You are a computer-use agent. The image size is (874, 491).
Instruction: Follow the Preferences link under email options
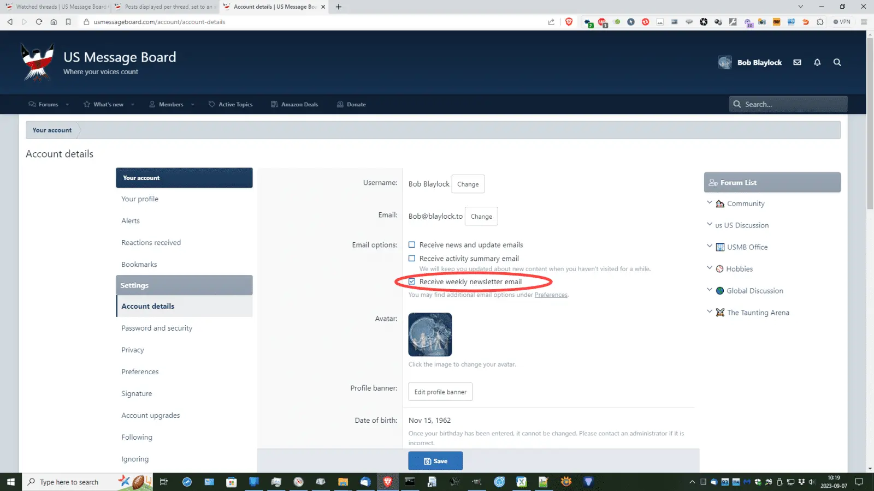click(x=551, y=295)
